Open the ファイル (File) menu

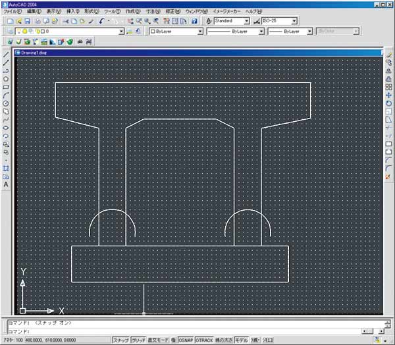[13, 12]
